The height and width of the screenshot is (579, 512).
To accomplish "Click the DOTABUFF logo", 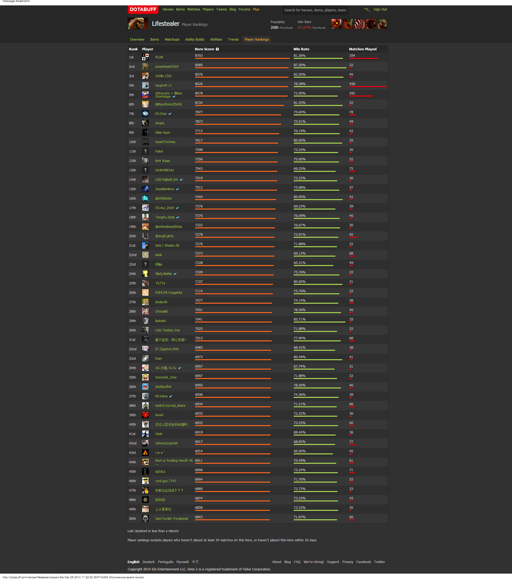I will pyautogui.click(x=143, y=9).
